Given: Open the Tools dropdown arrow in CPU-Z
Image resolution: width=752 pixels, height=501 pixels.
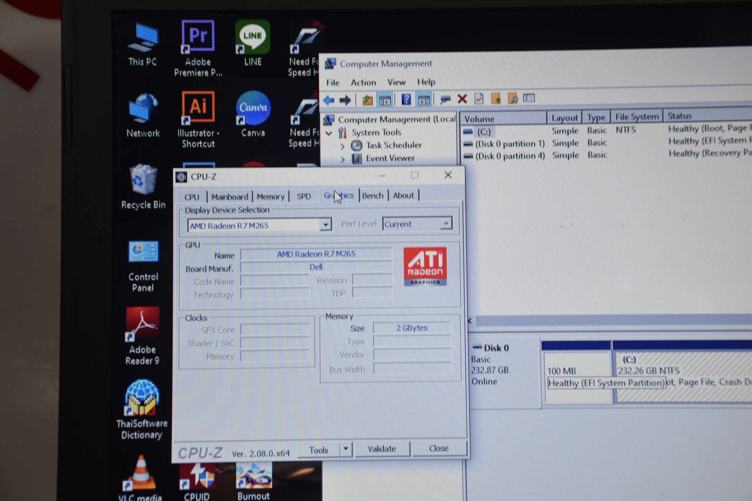Looking at the screenshot, I should [x=346, y=449].
